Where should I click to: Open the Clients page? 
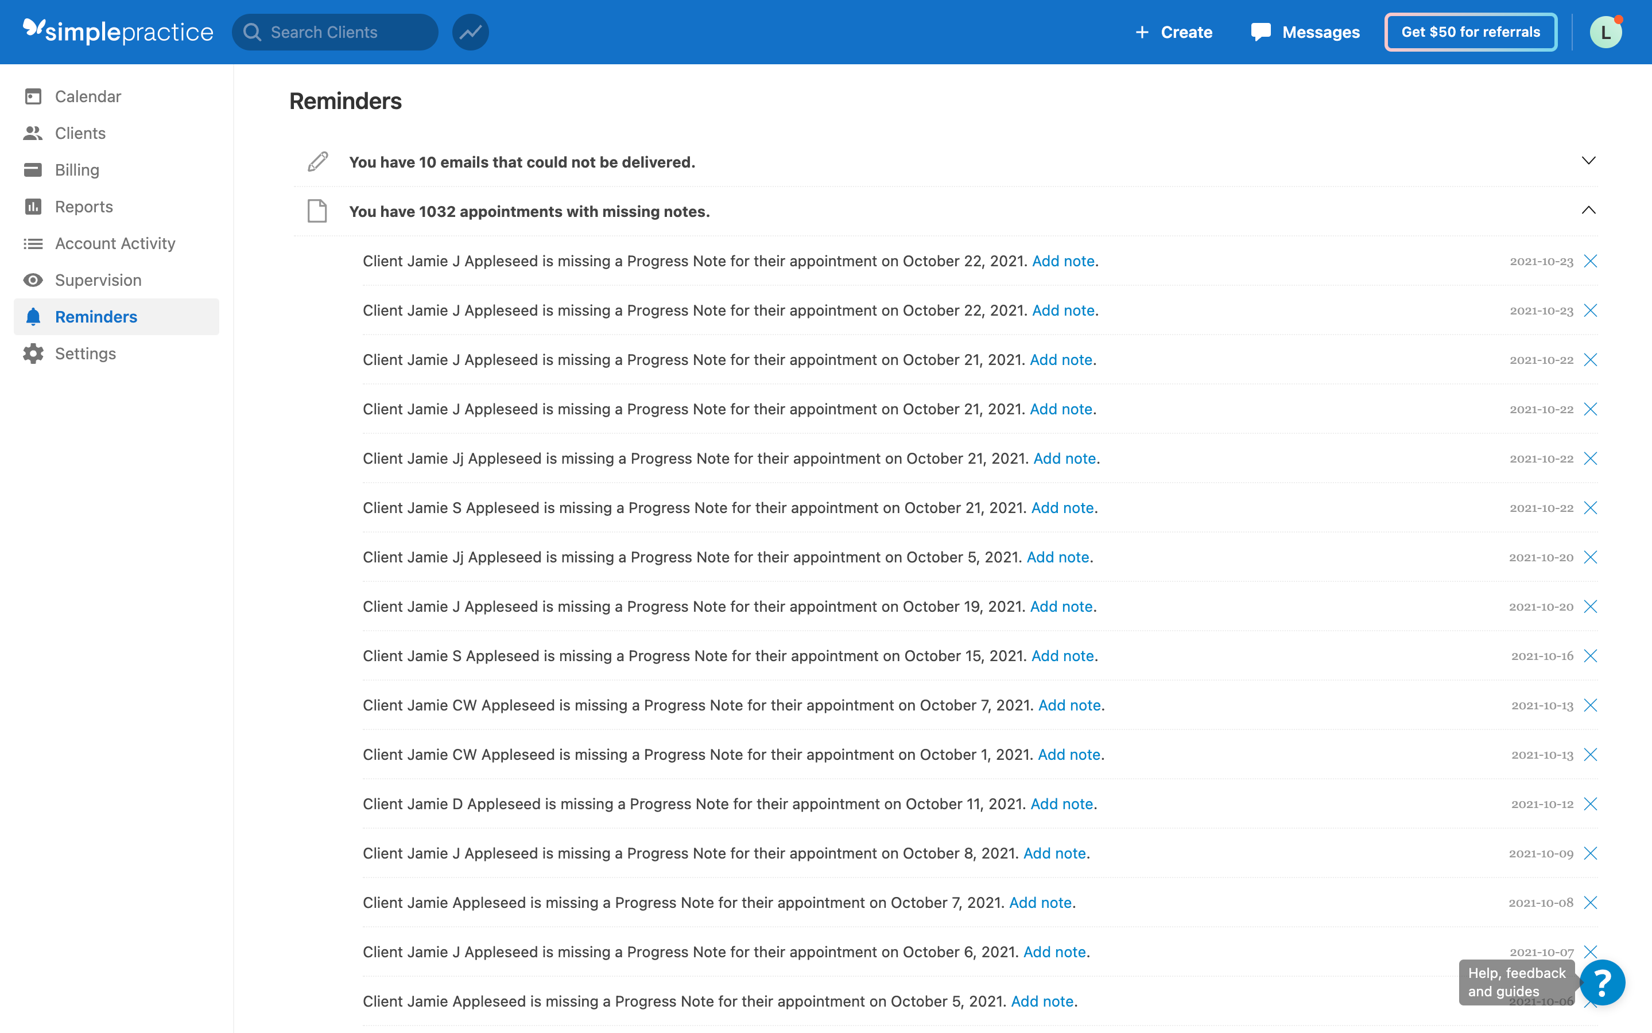(80, 133)
